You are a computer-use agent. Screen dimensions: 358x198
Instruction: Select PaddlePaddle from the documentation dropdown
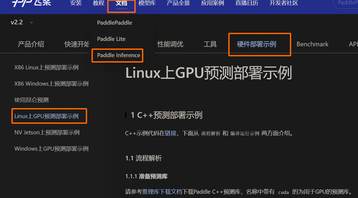115,23
